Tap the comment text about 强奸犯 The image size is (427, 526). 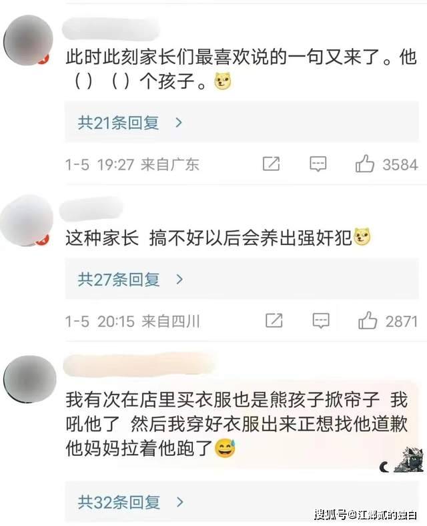218,238
